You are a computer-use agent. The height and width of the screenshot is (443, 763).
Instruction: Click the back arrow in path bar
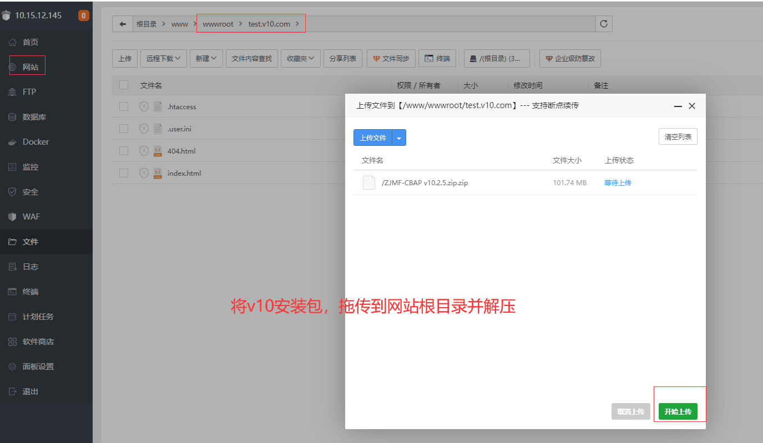(123, 24)
